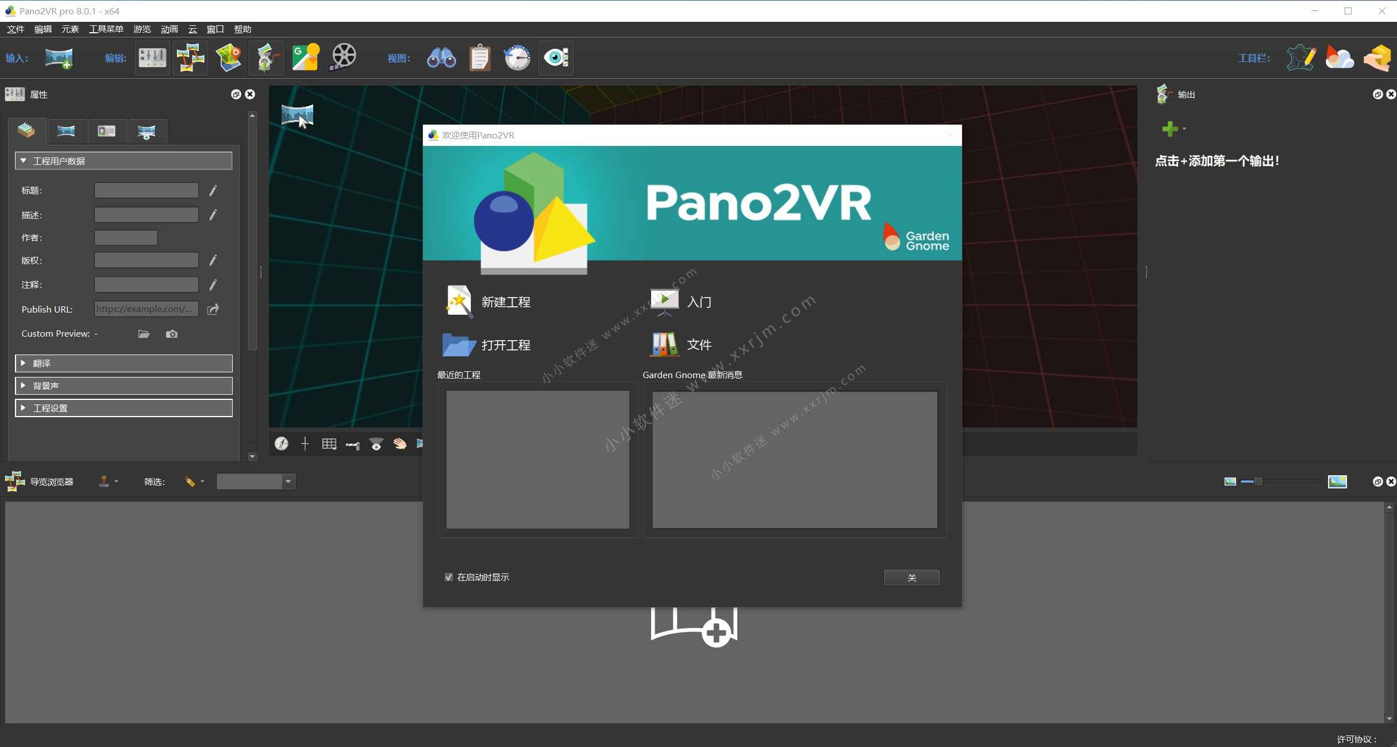Open dropdown arrow beside add output plus

coord(1184,129)
